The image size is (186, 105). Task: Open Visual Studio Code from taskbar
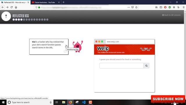click(84, 102)
